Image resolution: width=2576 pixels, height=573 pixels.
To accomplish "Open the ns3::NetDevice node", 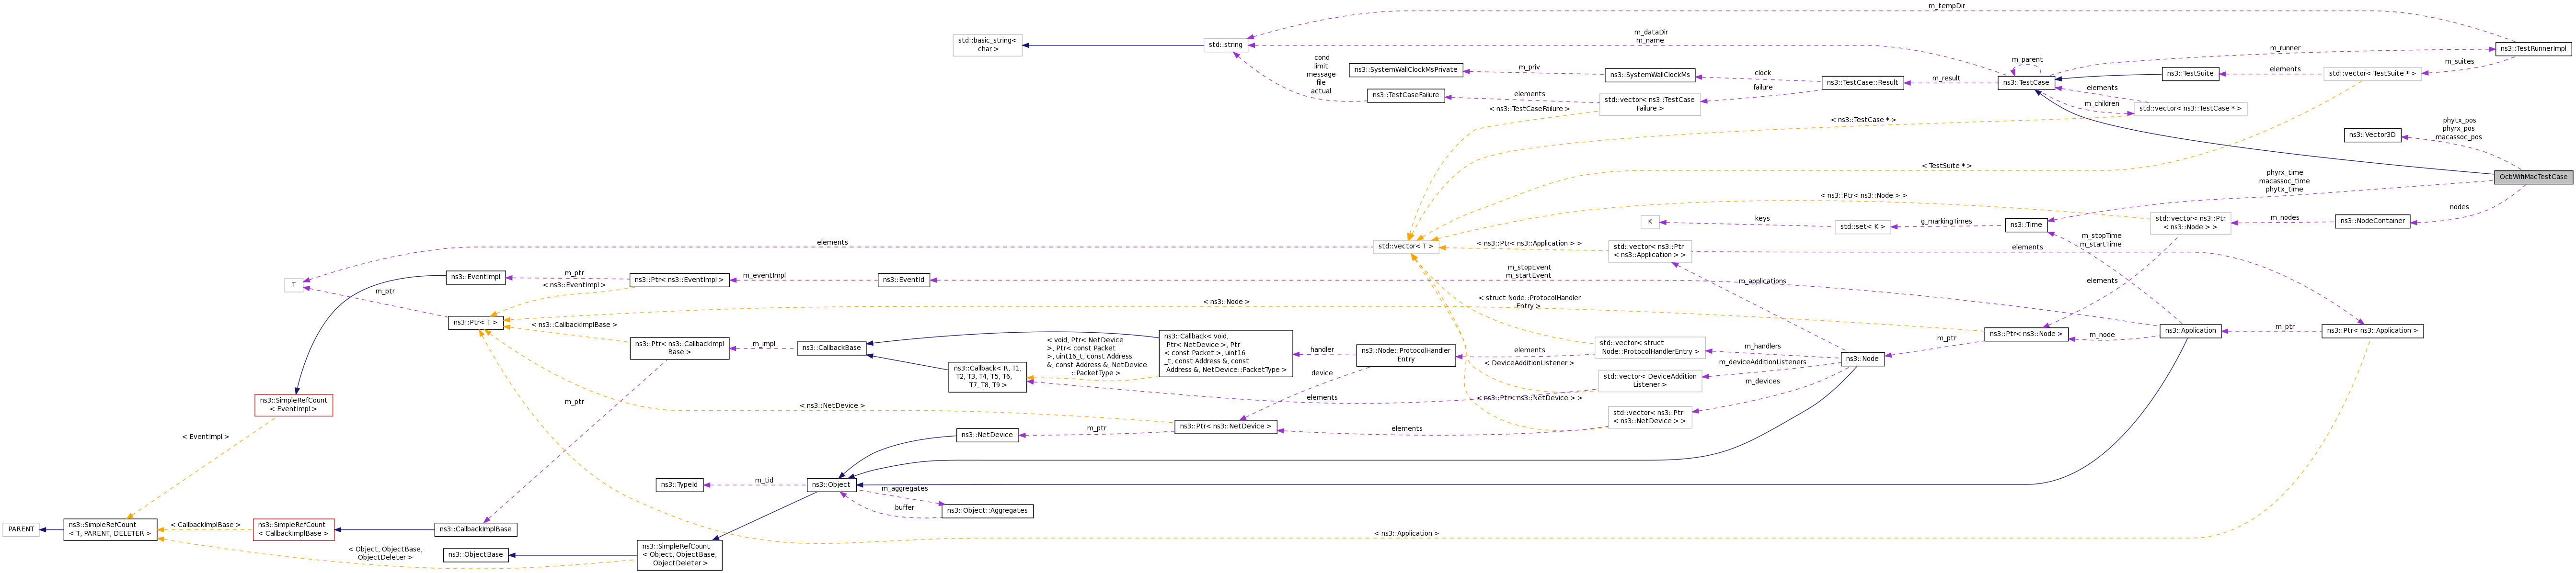I will [x=987, y=435].
